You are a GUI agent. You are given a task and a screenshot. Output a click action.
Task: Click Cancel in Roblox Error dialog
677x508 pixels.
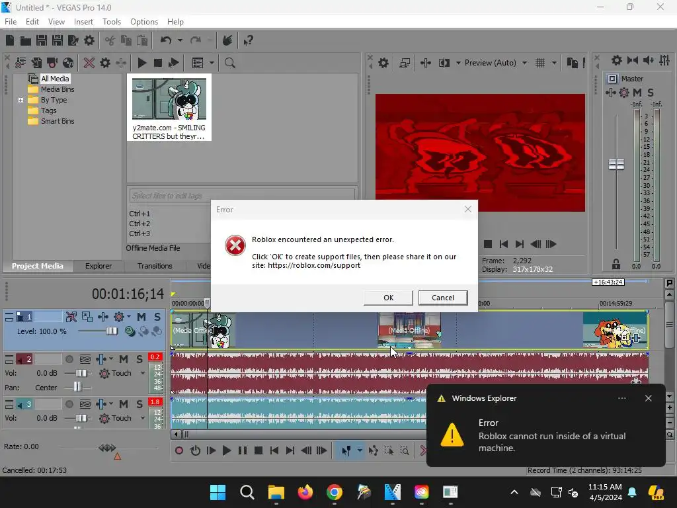pos(443,298)
